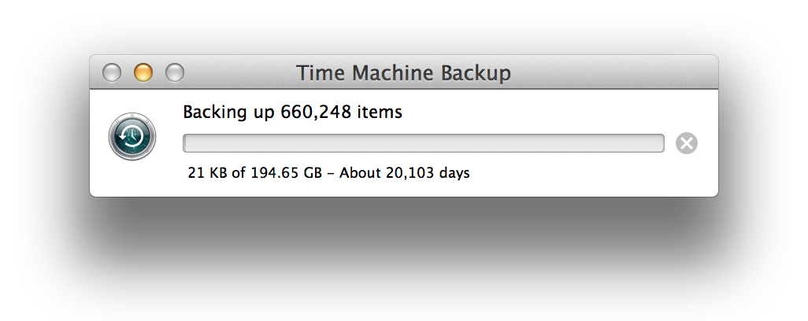
Task: Minimize the window with the yellow button
Action: 143,72
